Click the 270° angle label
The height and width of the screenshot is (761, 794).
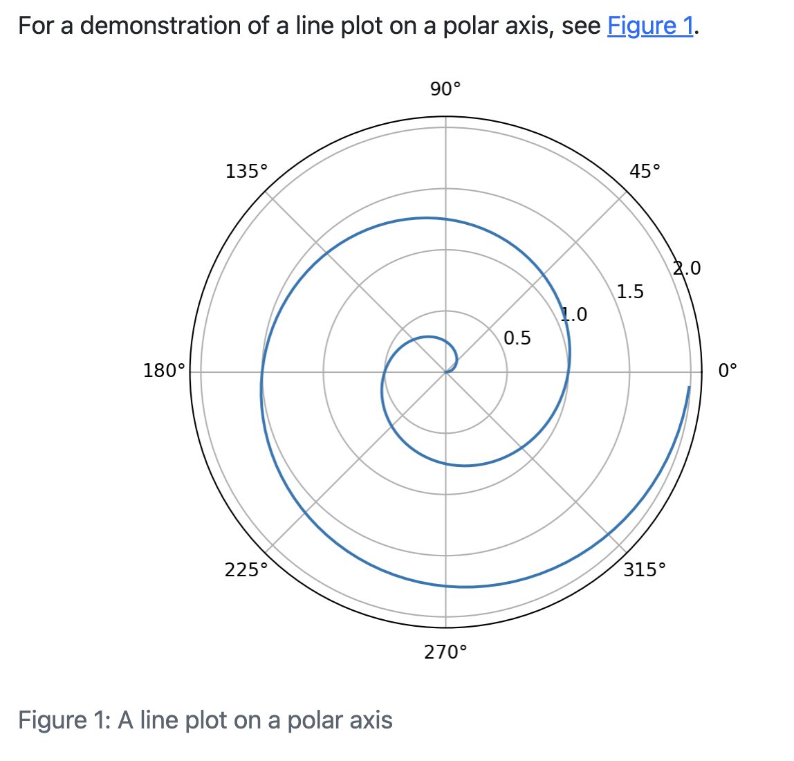pyautogui.click(x=445, y=652)
